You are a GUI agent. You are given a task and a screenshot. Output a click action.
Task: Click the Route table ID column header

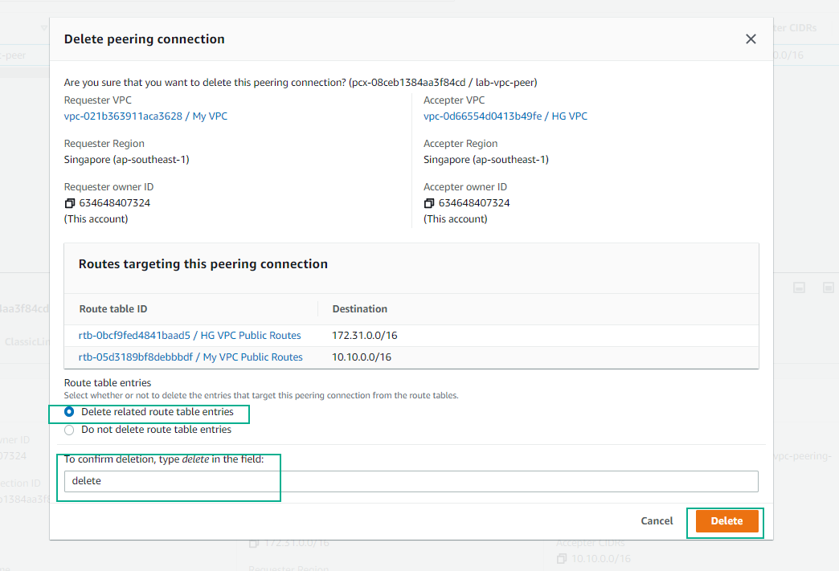113,309
